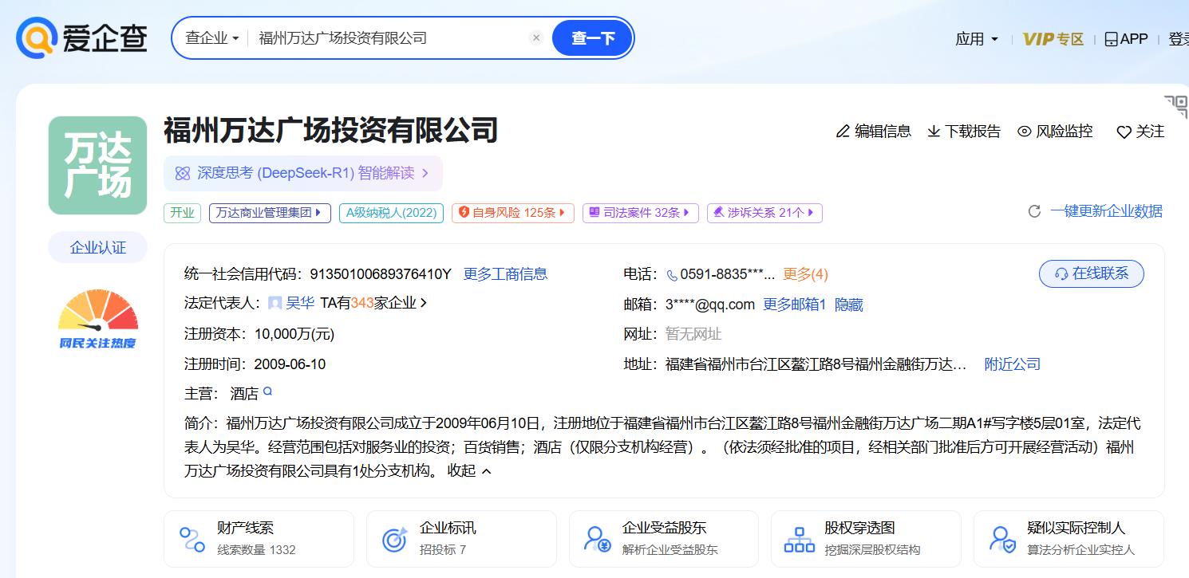The image size is (1189, 578).
Task: Select registration date 2009-06-10
Action: point(290,364)
